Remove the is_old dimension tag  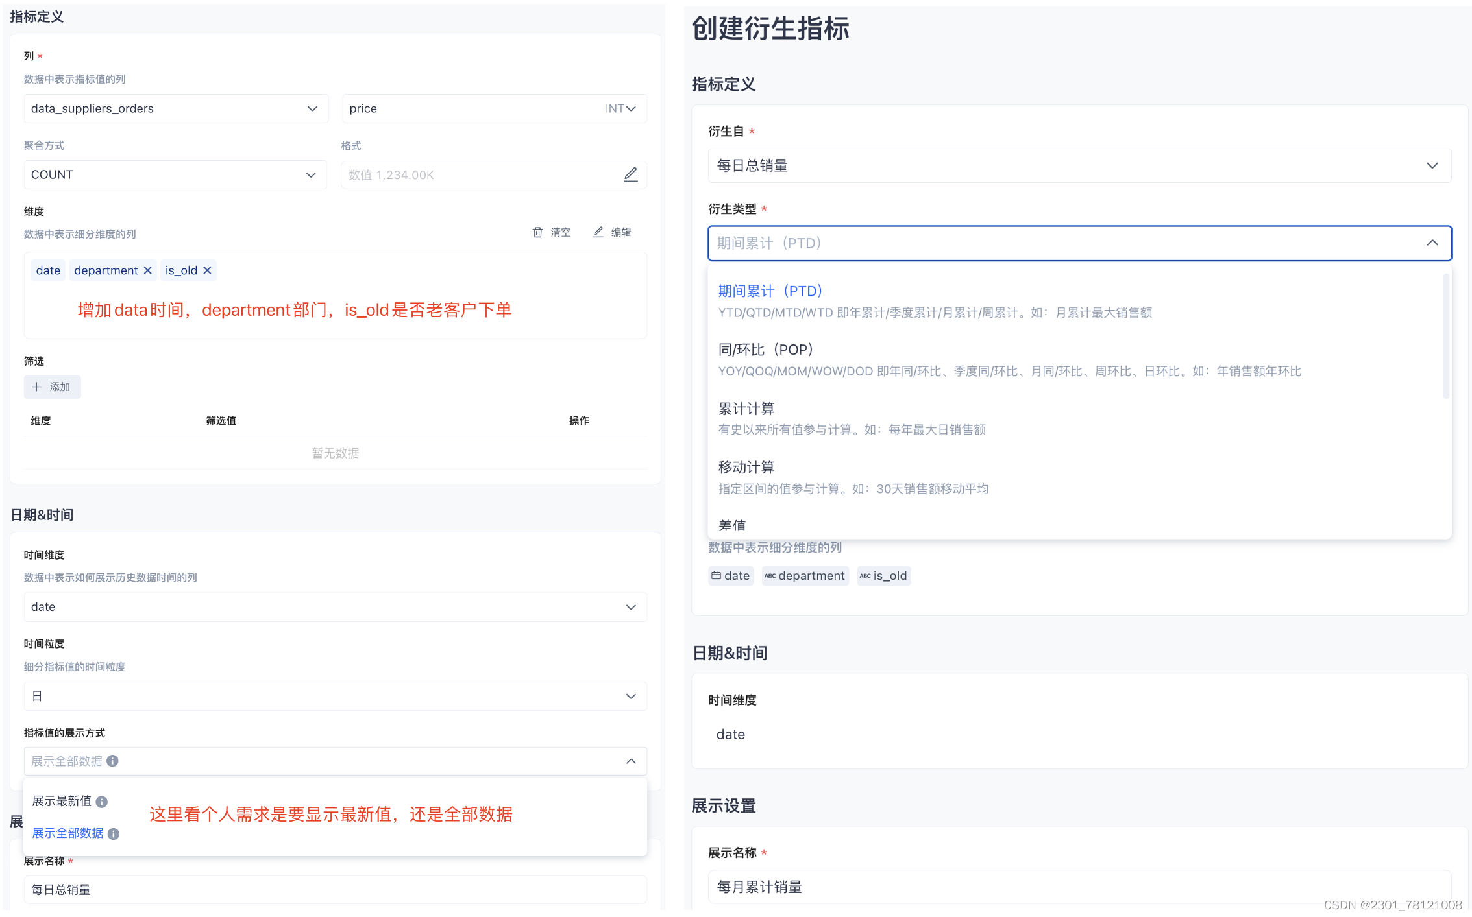coord(207,270)
